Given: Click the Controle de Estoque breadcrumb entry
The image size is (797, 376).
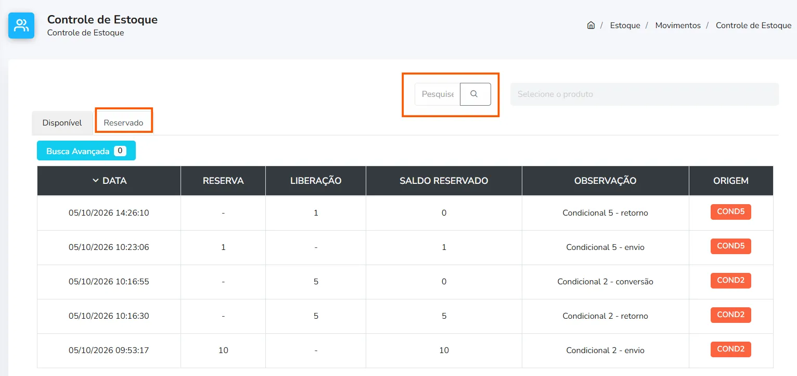Looking at the screenshot, I should point(753,25).
